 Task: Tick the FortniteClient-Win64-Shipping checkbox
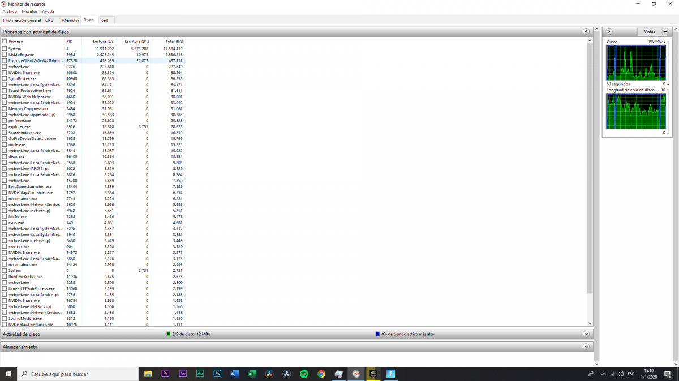(5, 60)
